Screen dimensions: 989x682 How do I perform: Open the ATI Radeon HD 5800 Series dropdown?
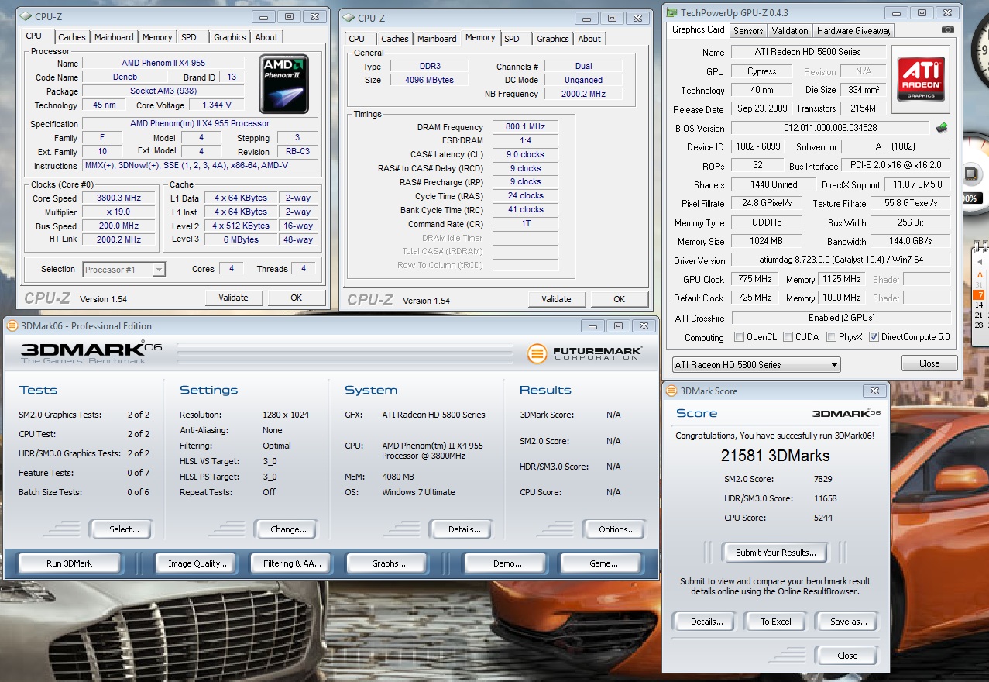click(757, 364)
